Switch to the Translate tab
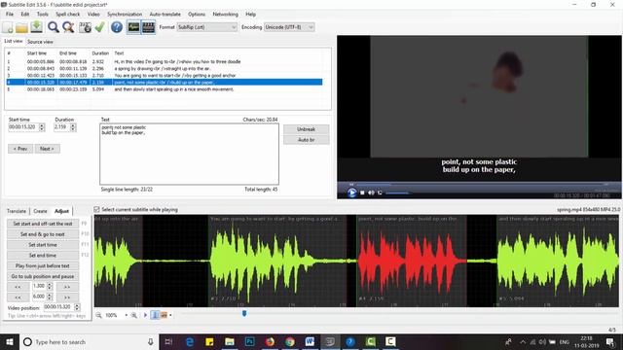The height and width of the screenshot is (350, 623). point(17,211)
